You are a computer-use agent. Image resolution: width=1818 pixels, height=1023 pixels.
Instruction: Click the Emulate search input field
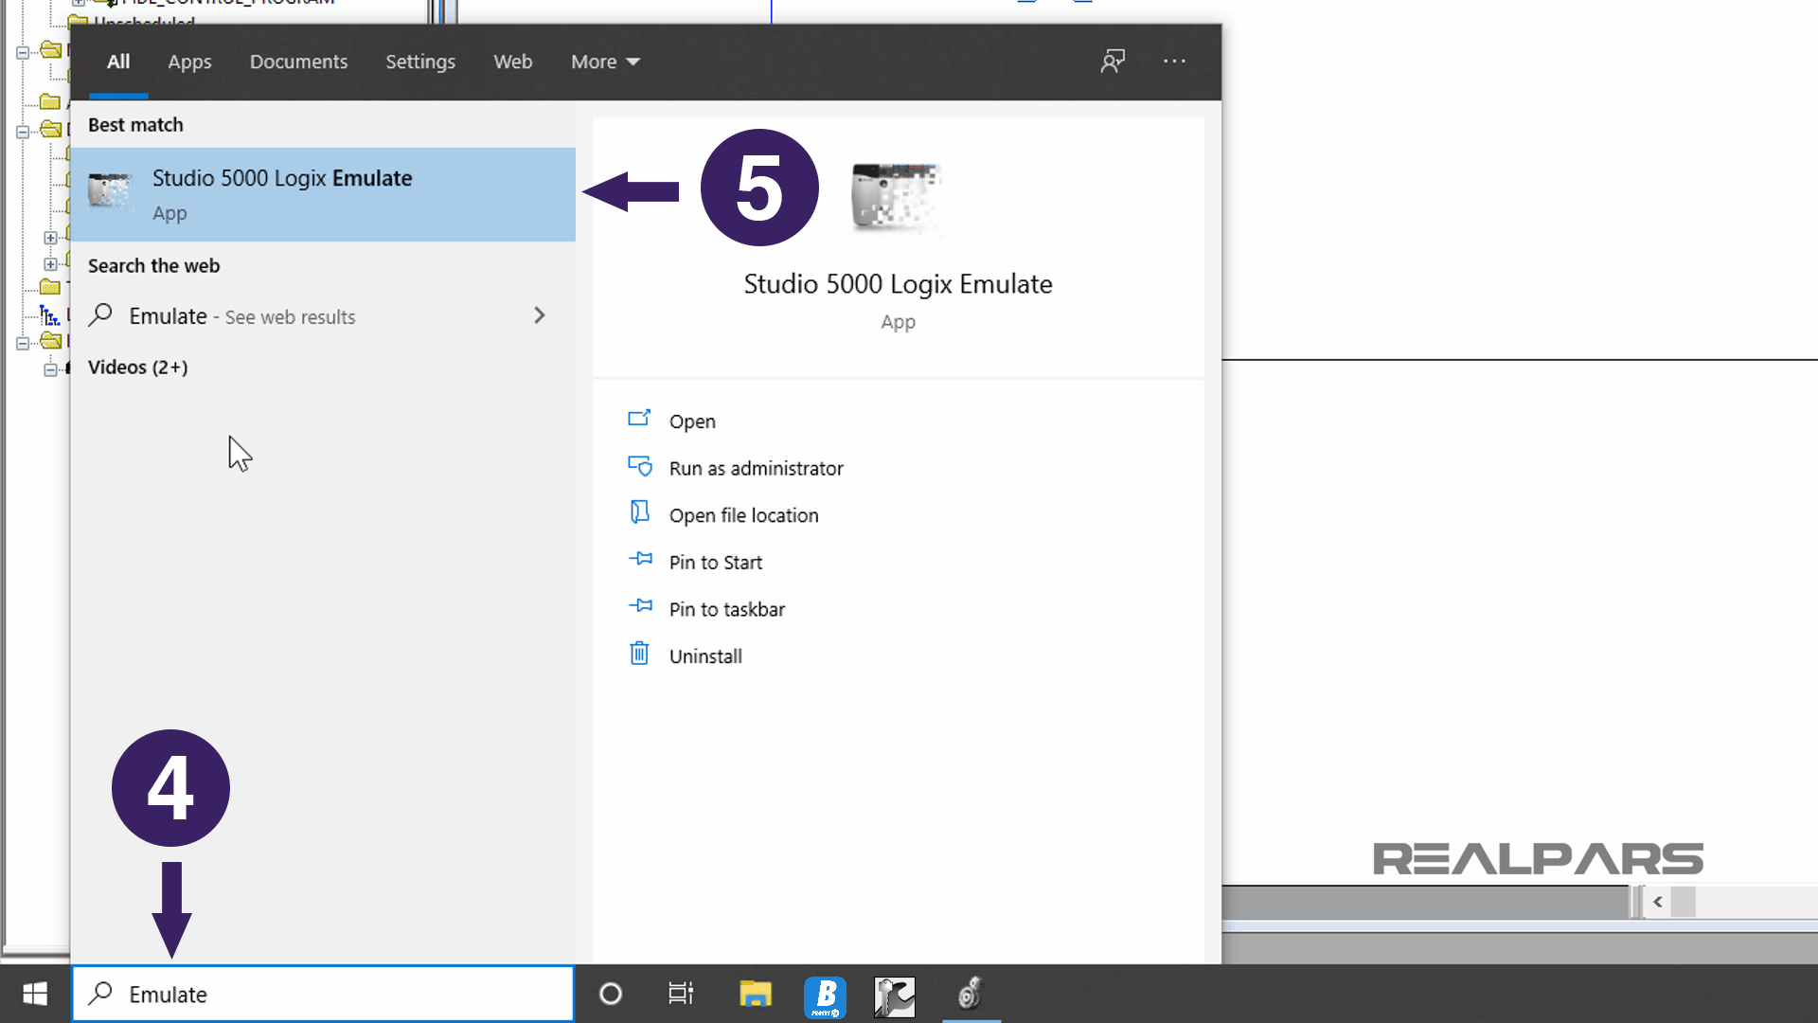[x=323, y=994]
